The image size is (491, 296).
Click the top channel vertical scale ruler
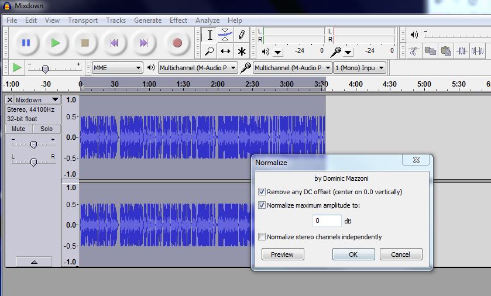click(70, 137)
